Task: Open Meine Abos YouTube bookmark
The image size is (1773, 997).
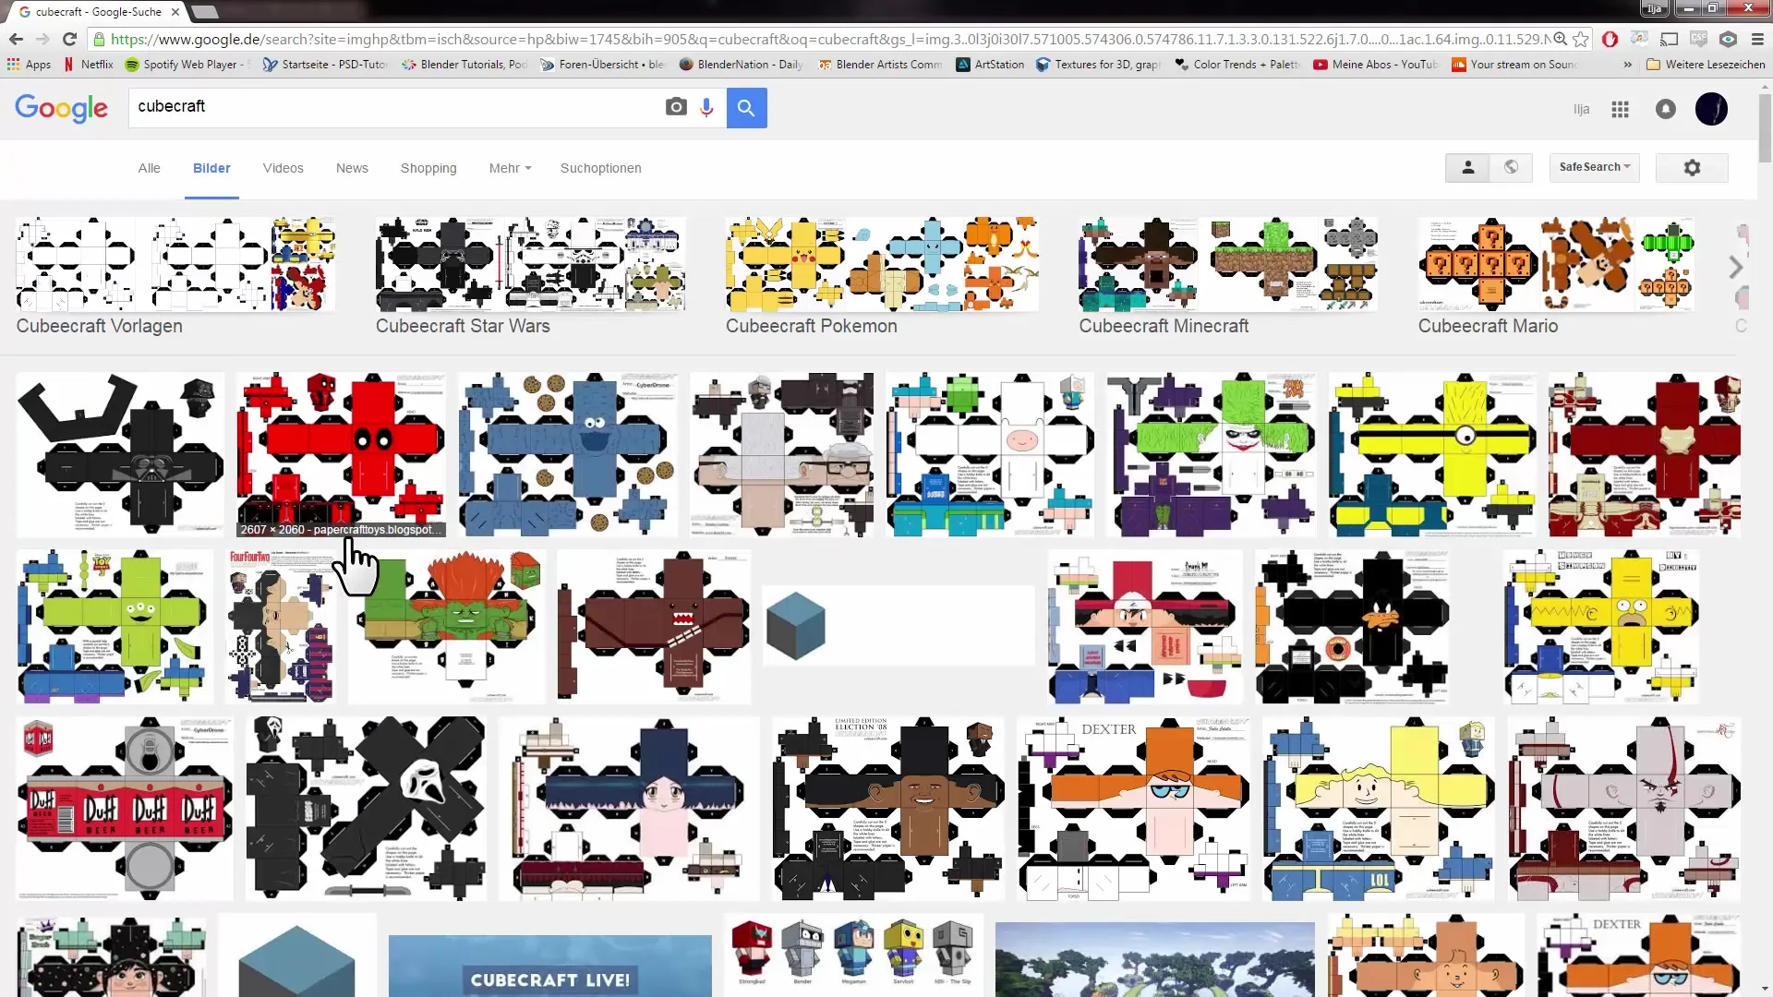Action: coord(1376,65)
